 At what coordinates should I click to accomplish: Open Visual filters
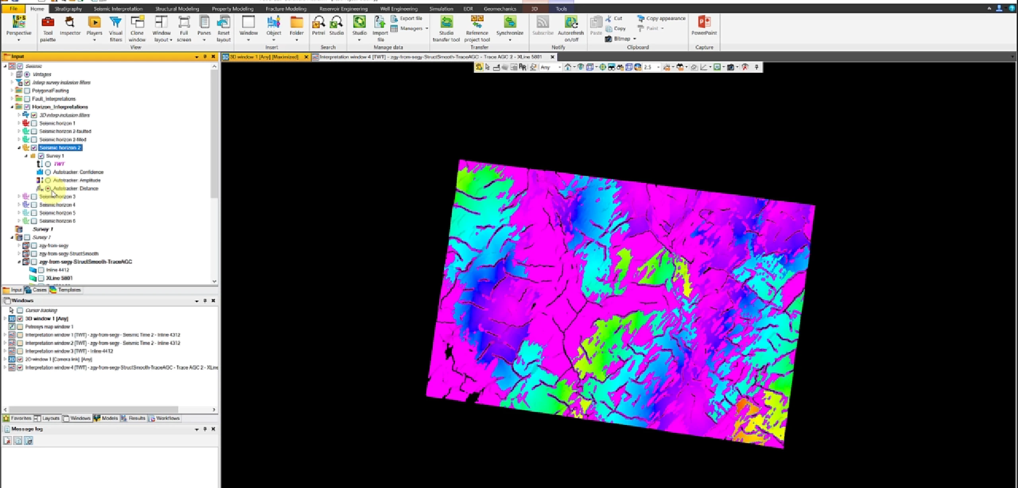point(116,29)
